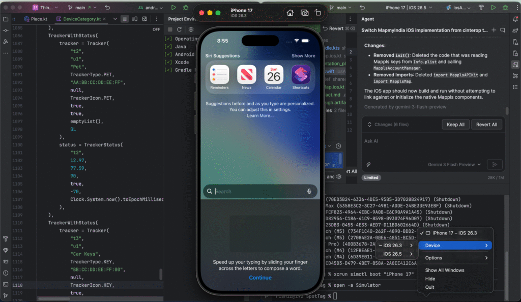
Task: Tap Continue in the Simulator
Action: coord(260,278)
